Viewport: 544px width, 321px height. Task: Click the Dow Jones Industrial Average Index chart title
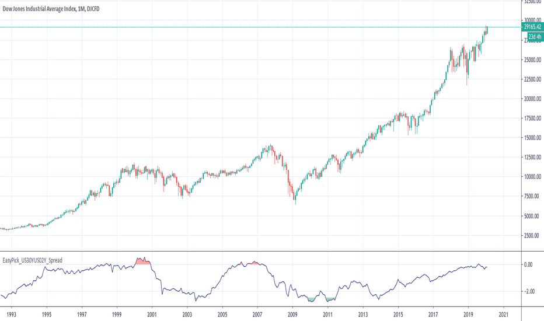[x=51, y=9]
